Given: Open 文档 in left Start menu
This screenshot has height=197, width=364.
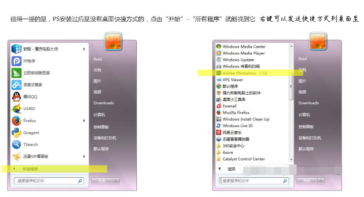Looking at the screenshot, I should click(x=97, y=70).
